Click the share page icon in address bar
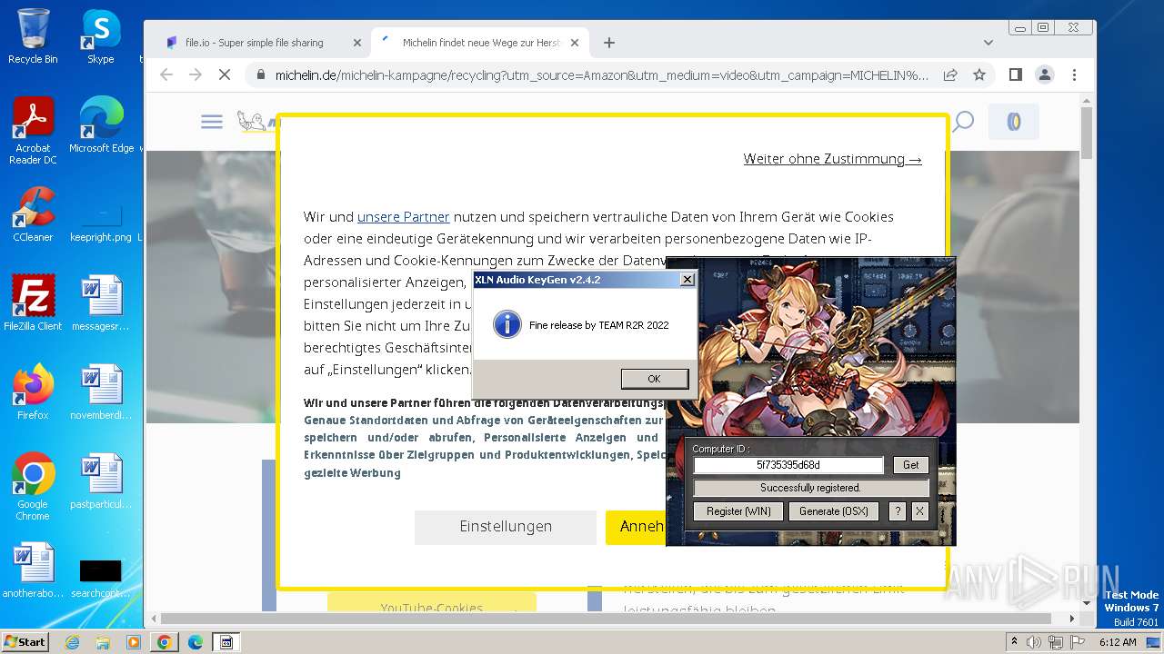The image size is (1164, 654). 950,74
